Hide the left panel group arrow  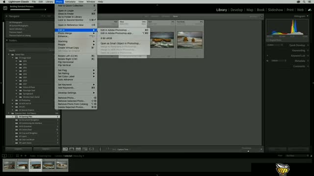point(1,83)
